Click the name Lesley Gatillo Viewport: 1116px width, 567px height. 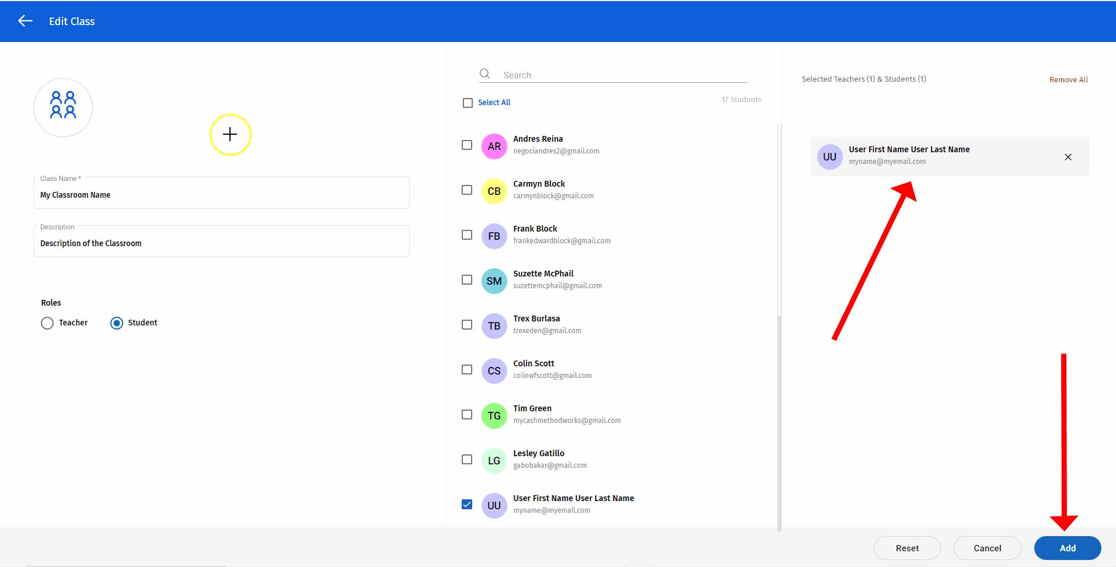tap(539, 453)
